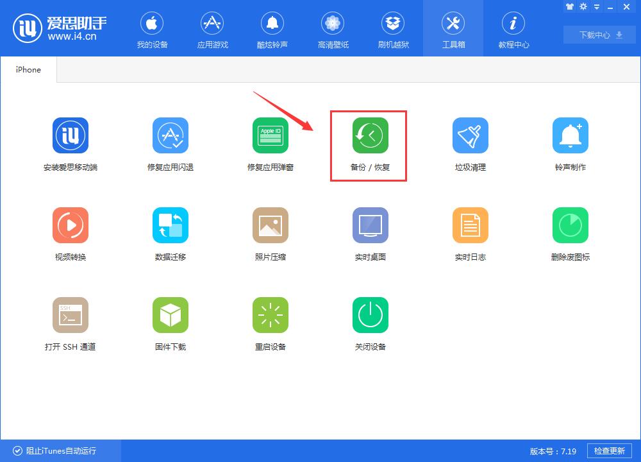Open Delete Invalid Icons (删除废图标) tool
The height and width of the screenshot is (462, 641).
[x=570, y=232]
